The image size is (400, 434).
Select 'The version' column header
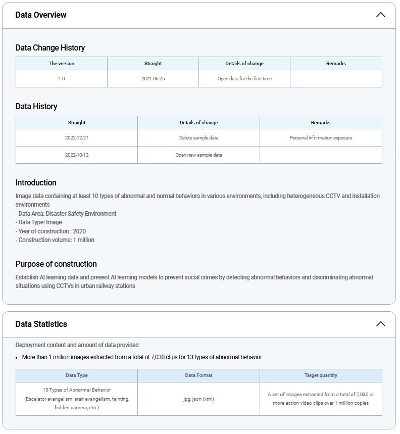61,64
